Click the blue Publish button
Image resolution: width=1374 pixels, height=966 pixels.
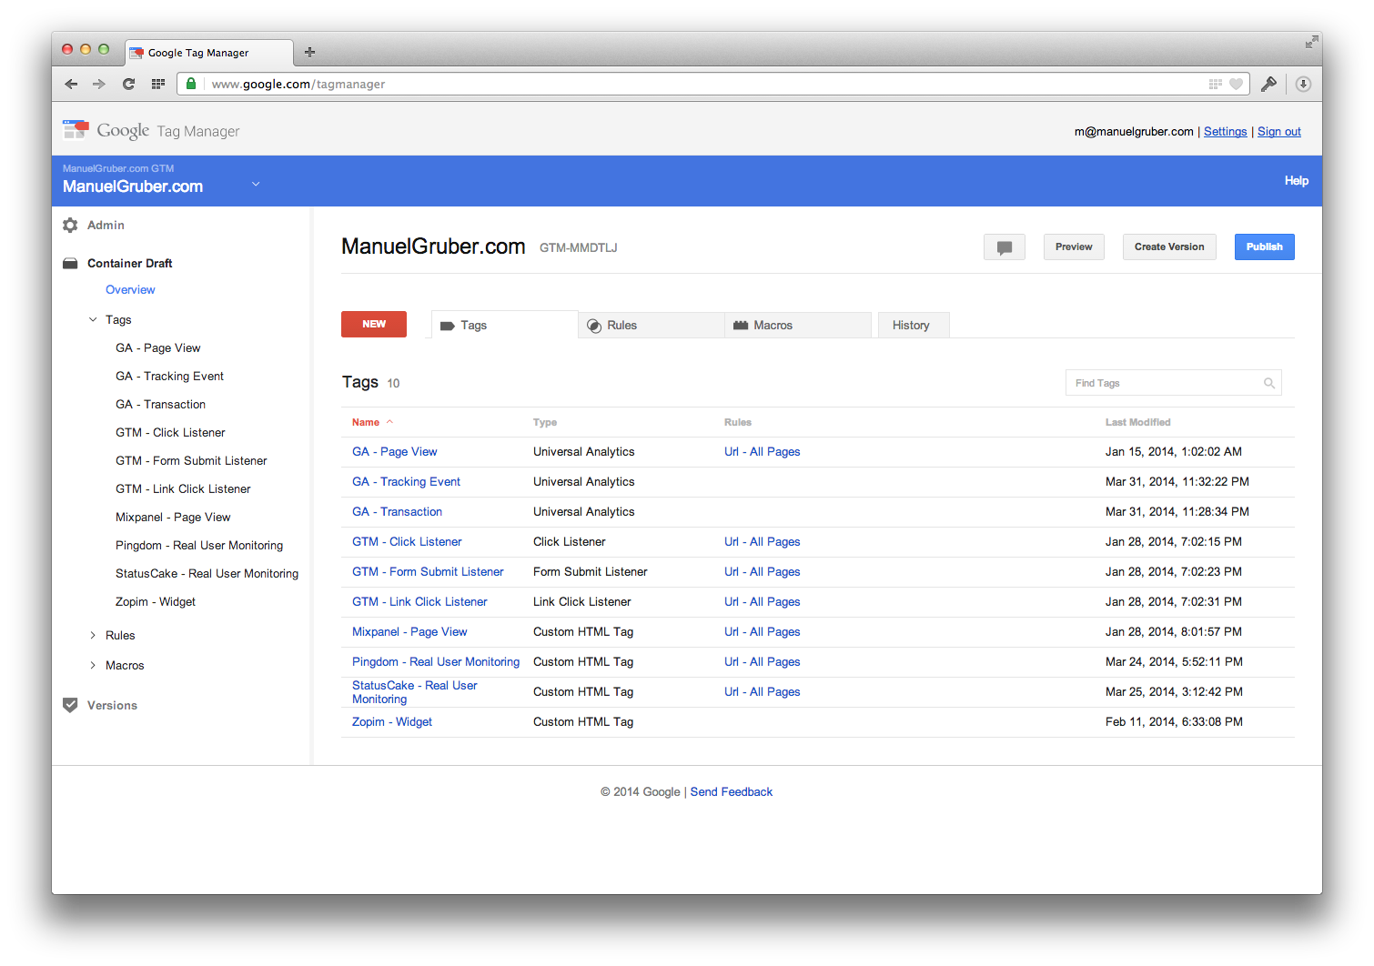click(1265, 247)
